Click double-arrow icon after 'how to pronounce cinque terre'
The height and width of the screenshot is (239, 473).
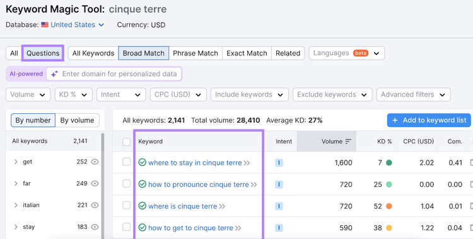[x=254, y=184]
